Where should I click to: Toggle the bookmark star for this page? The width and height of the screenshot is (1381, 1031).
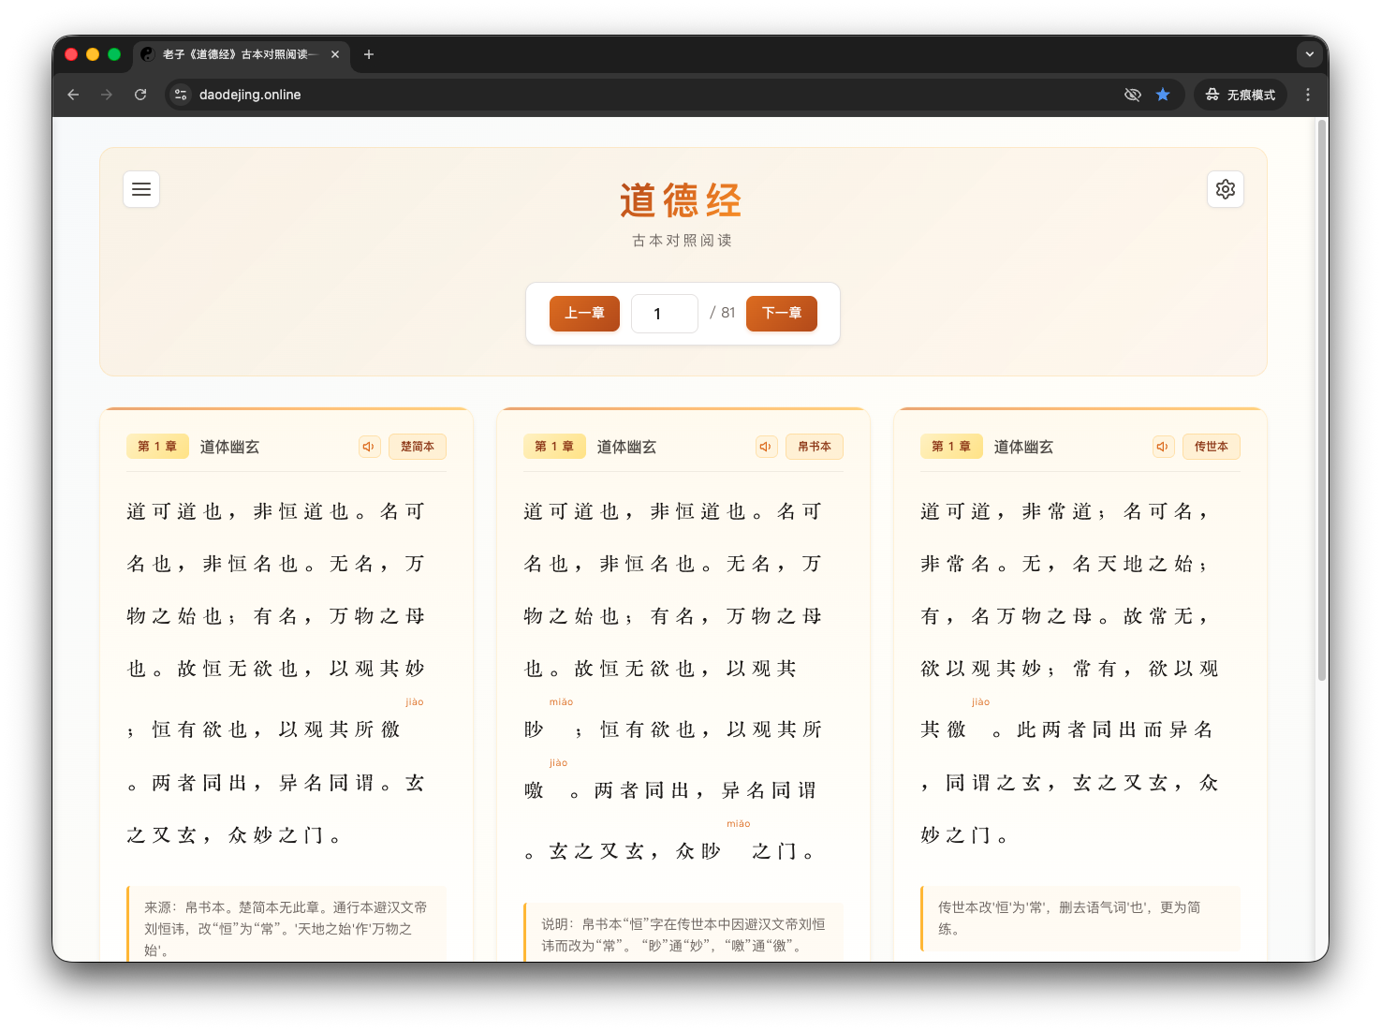point(1163,95)
